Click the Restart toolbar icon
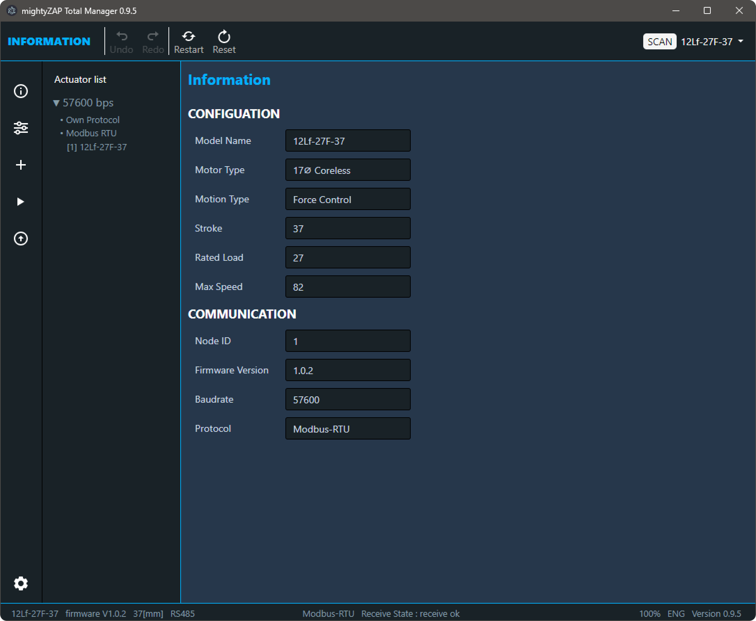Image resolution: width=756 pixels, height=621 pixels. 188,42
